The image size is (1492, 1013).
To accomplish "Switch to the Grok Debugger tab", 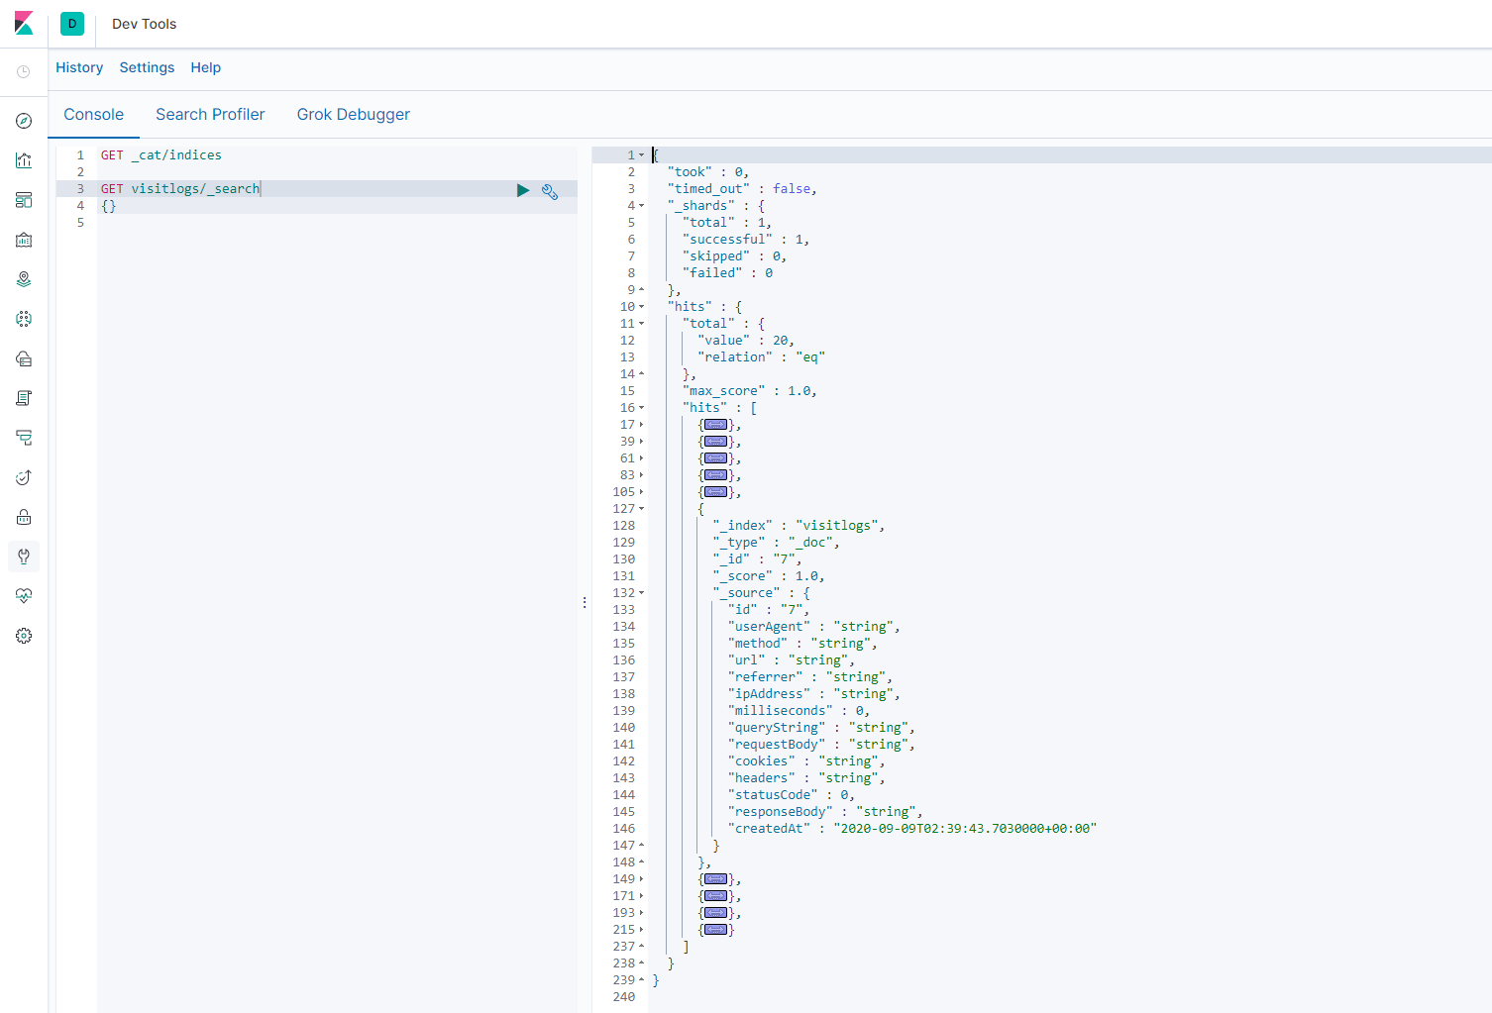I will (353, 115).
